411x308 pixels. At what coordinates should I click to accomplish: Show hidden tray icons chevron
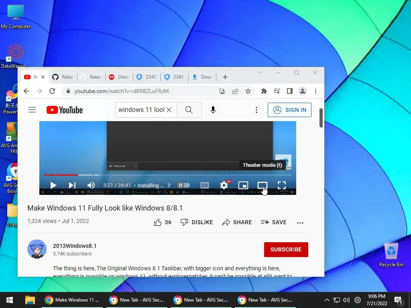(x=327, y=300)
